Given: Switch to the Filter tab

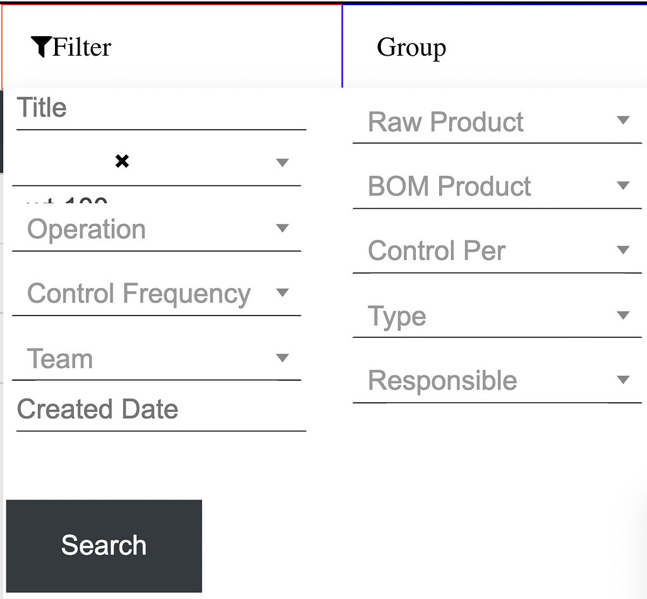Looking at the screenshot, I should coord(82,47).
